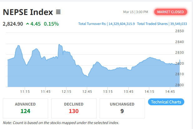Click the 0.15% percent change figure

point(51,23)
